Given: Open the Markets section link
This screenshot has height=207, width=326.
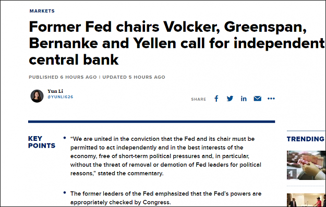Looking at the screenshot, I should (x=42, y=11).
